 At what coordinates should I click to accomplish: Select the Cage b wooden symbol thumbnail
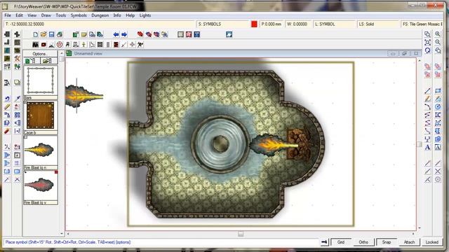point(41,115)
